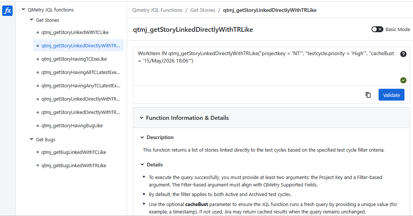This screenshot has height=216, width=413.
Task: Click the bold cacheBust parameter text
Action: [x=196, y=205]
